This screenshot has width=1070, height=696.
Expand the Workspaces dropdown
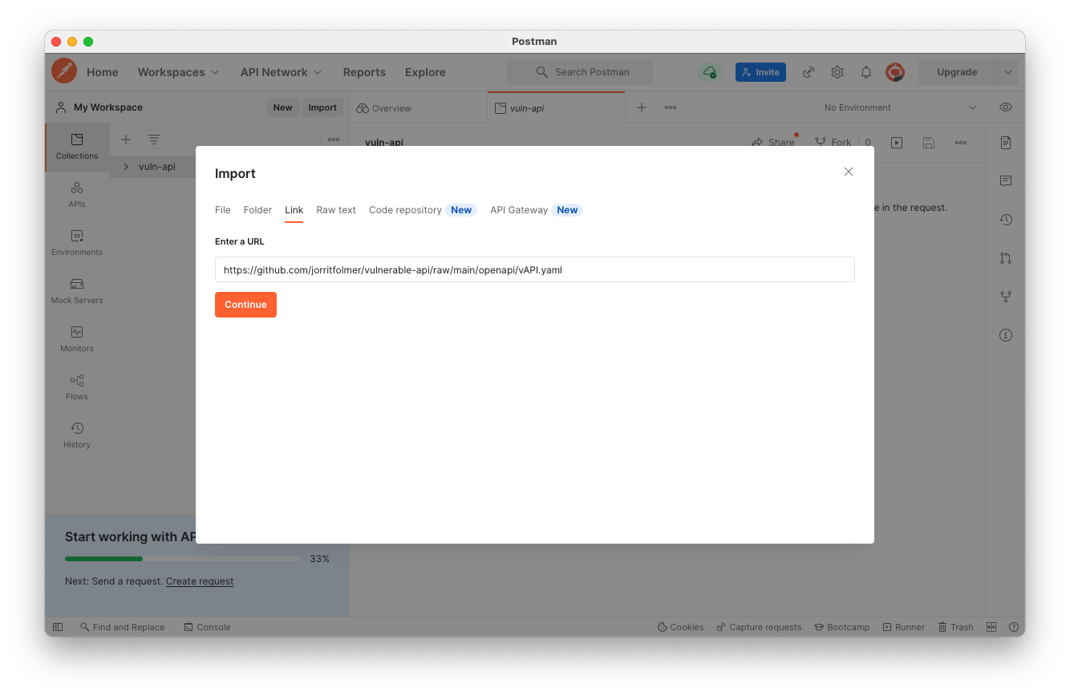pos(178,72)
